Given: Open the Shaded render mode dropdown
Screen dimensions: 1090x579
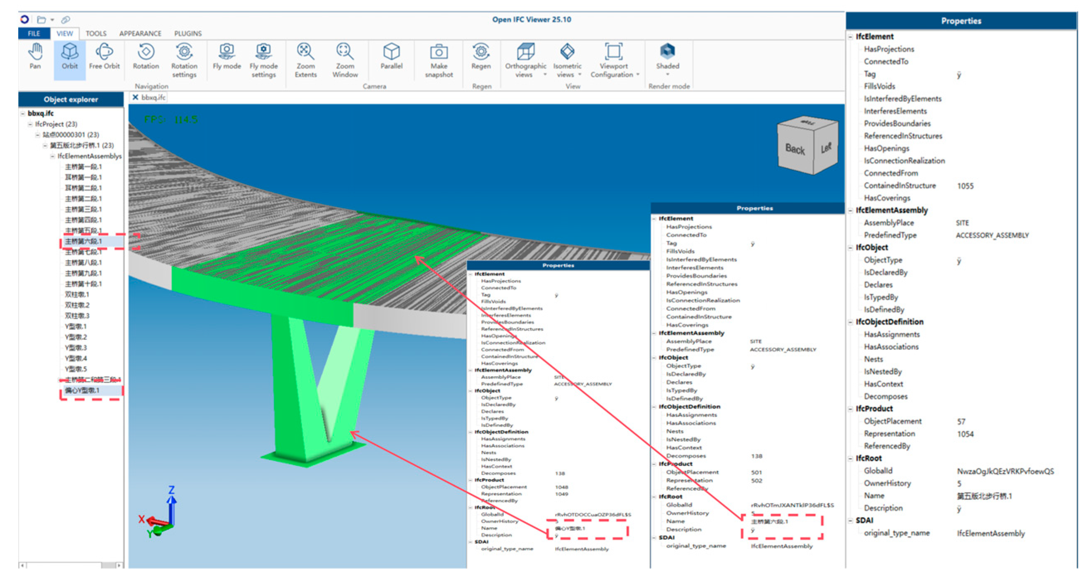Looking at the screenshot, I should point(667,74).
